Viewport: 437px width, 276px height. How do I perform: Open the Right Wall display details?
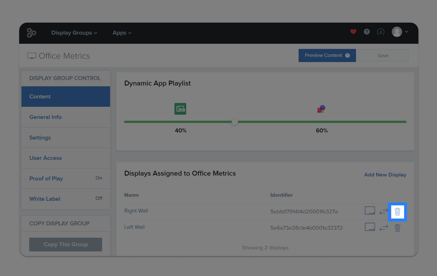point(136,211)
